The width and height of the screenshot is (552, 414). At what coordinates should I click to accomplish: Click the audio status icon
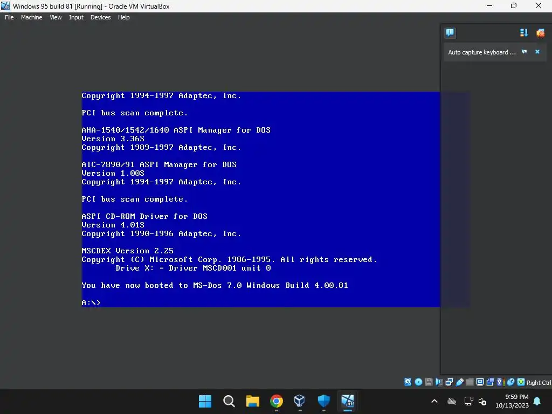coord(439,382)
